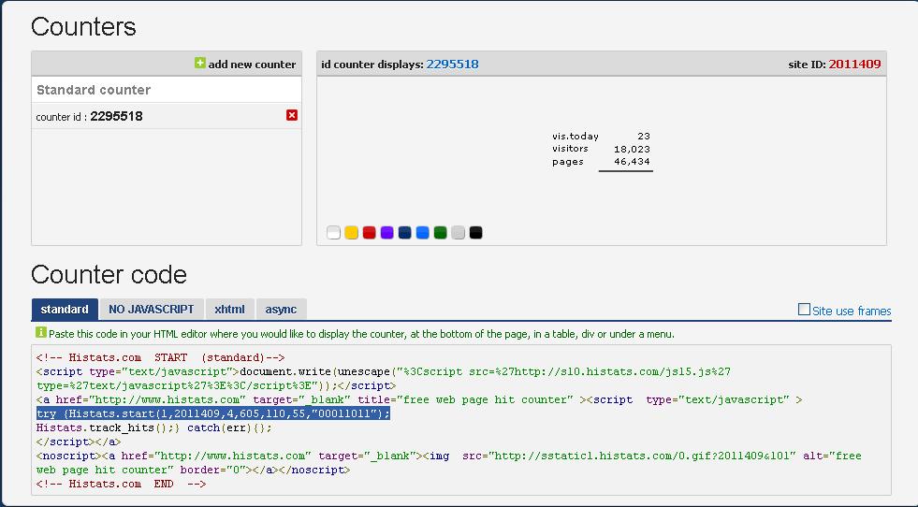Click the site ID 2011409 value
The height and width of the screenshot is (507, 918).
click(x=854, y=65)
